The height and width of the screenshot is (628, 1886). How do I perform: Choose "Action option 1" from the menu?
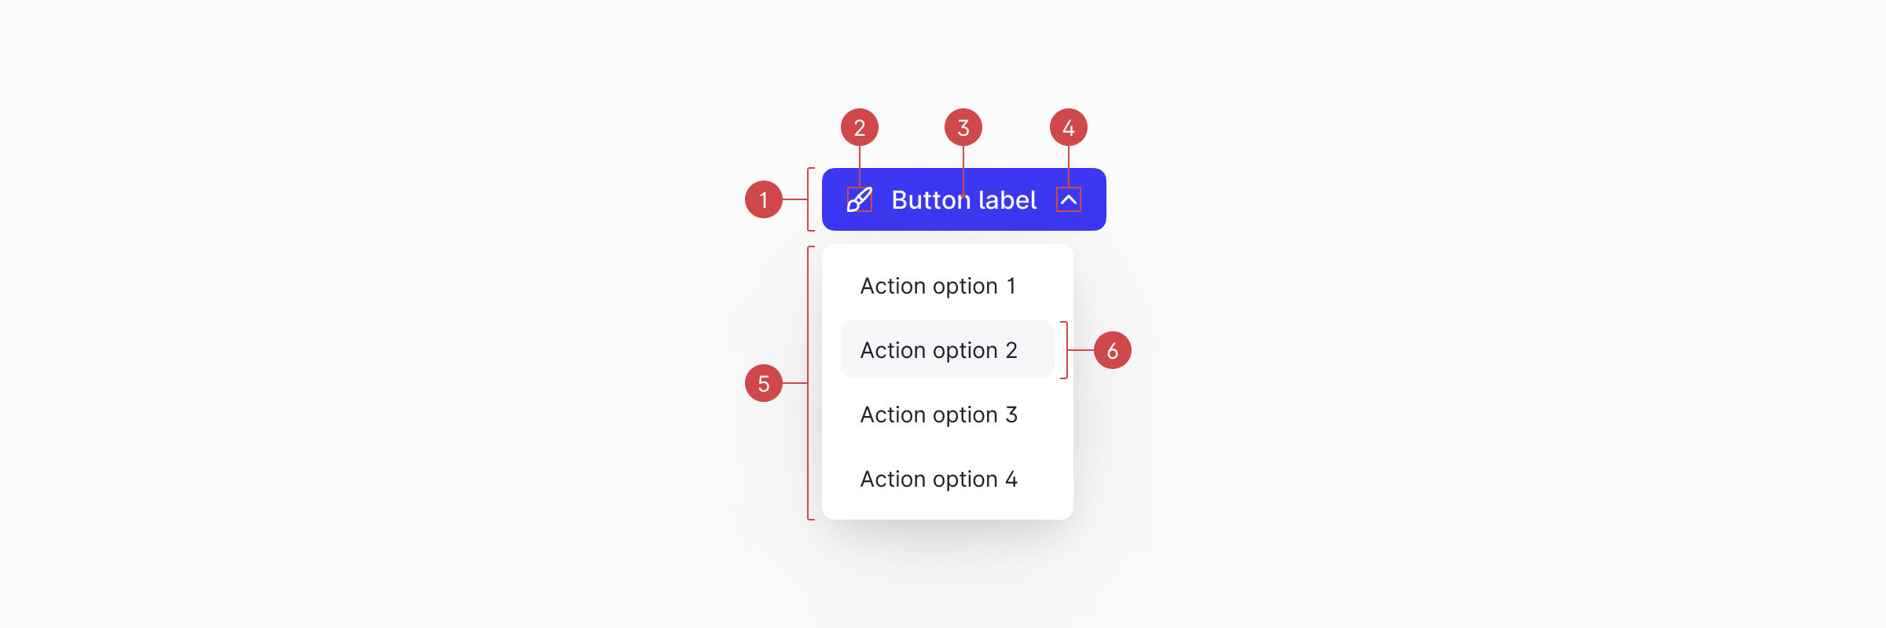938,286
